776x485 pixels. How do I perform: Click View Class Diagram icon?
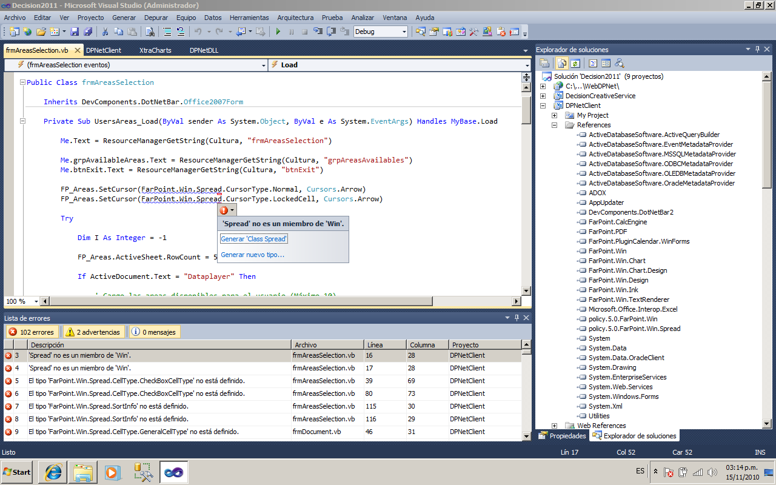coord(619,63)
